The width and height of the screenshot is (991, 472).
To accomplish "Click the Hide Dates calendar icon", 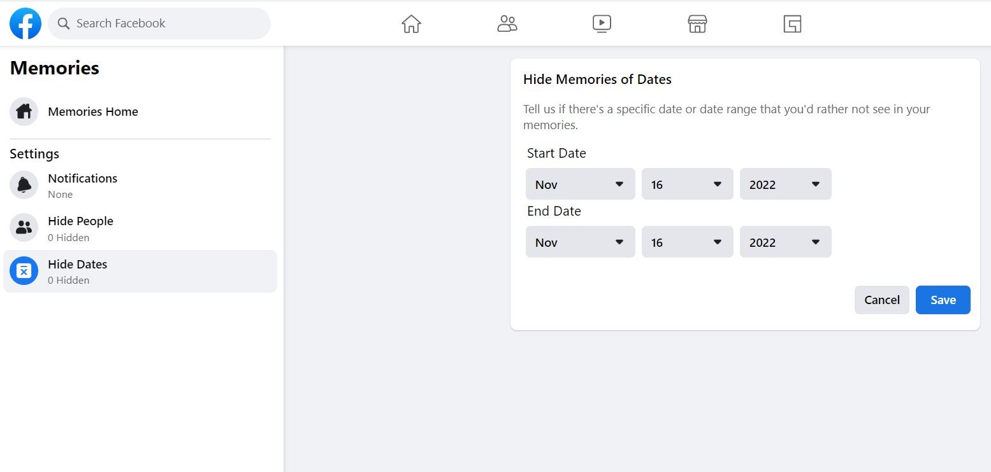I will [24, 271].
